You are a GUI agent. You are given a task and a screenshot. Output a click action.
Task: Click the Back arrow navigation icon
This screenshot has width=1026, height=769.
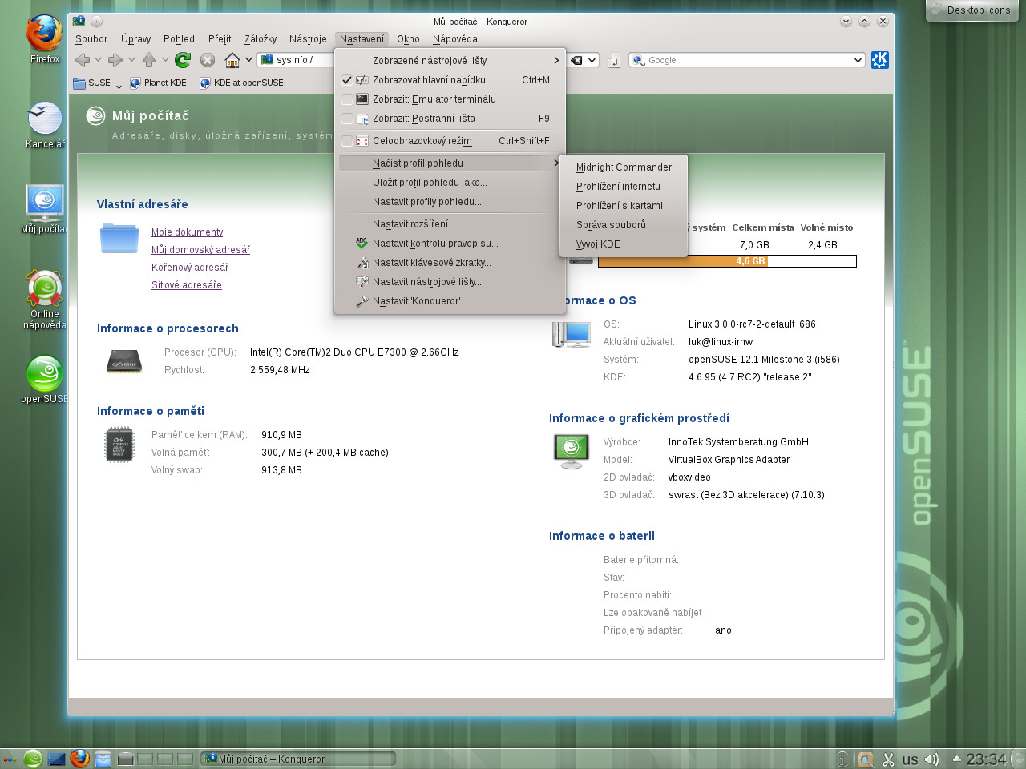click(x=82, y=60)
